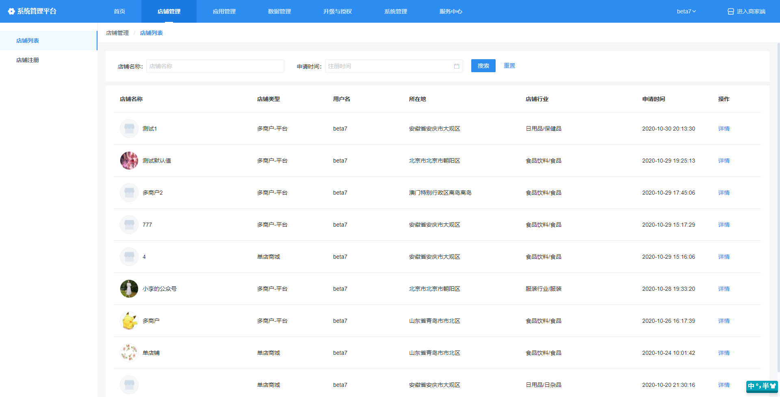Click the default shop avatar for 测试1
Viewport: 780px width, 397px height.
pyautogui.click(x=129, y=129)
